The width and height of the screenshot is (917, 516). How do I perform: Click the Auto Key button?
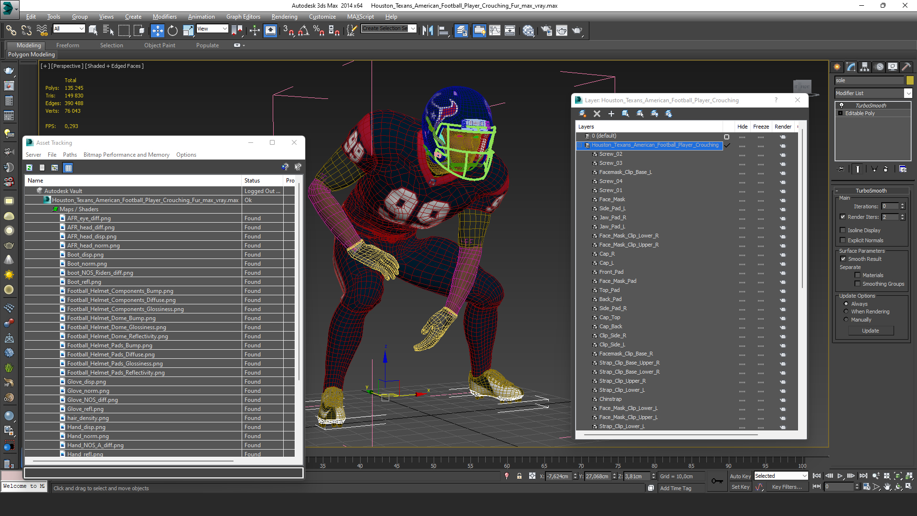tap(740, 476)
